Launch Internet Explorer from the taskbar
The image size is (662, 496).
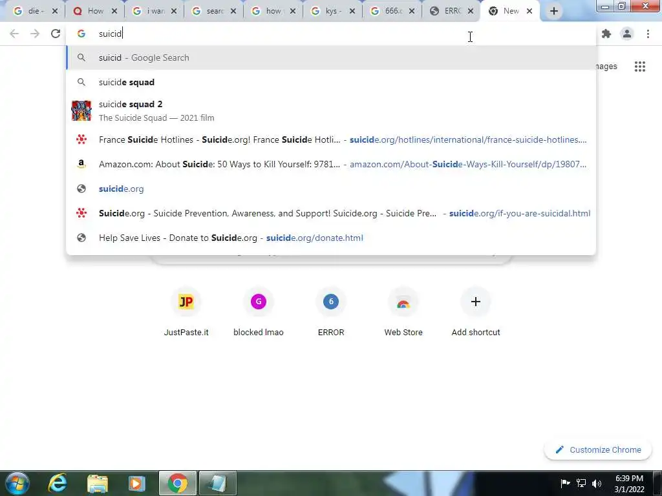click(57, 483)
